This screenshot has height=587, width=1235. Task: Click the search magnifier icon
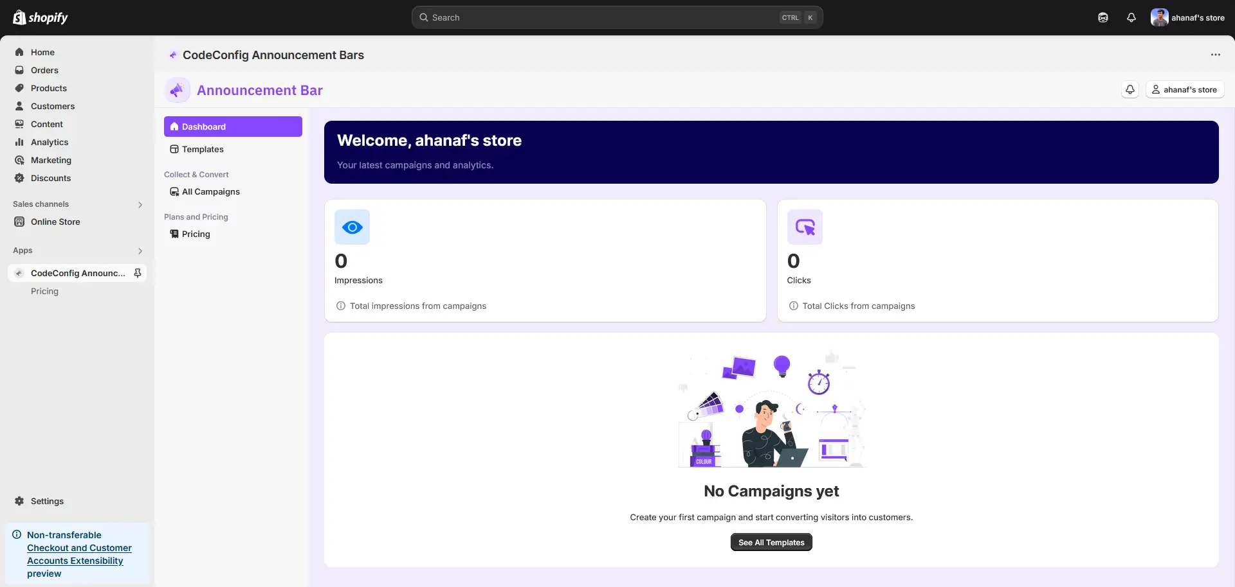click(x=424, y=17)
